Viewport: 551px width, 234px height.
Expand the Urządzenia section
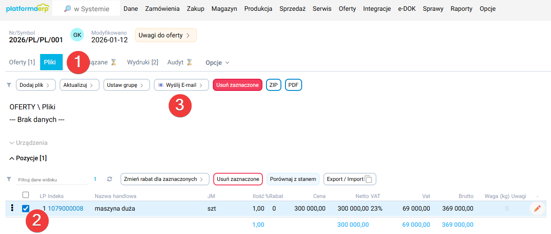[x=28, y=143]
